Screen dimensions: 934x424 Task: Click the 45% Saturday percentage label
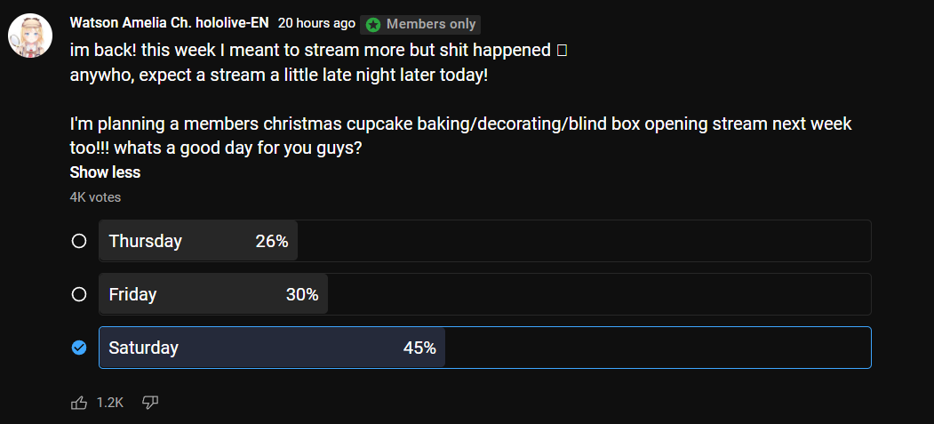[419, 348]
